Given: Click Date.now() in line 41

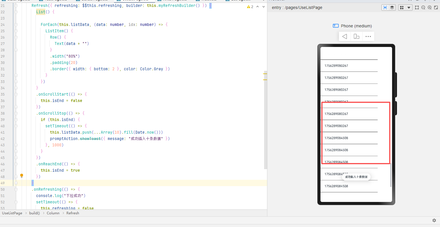Looking at the screenshot, I should point(147,133).
